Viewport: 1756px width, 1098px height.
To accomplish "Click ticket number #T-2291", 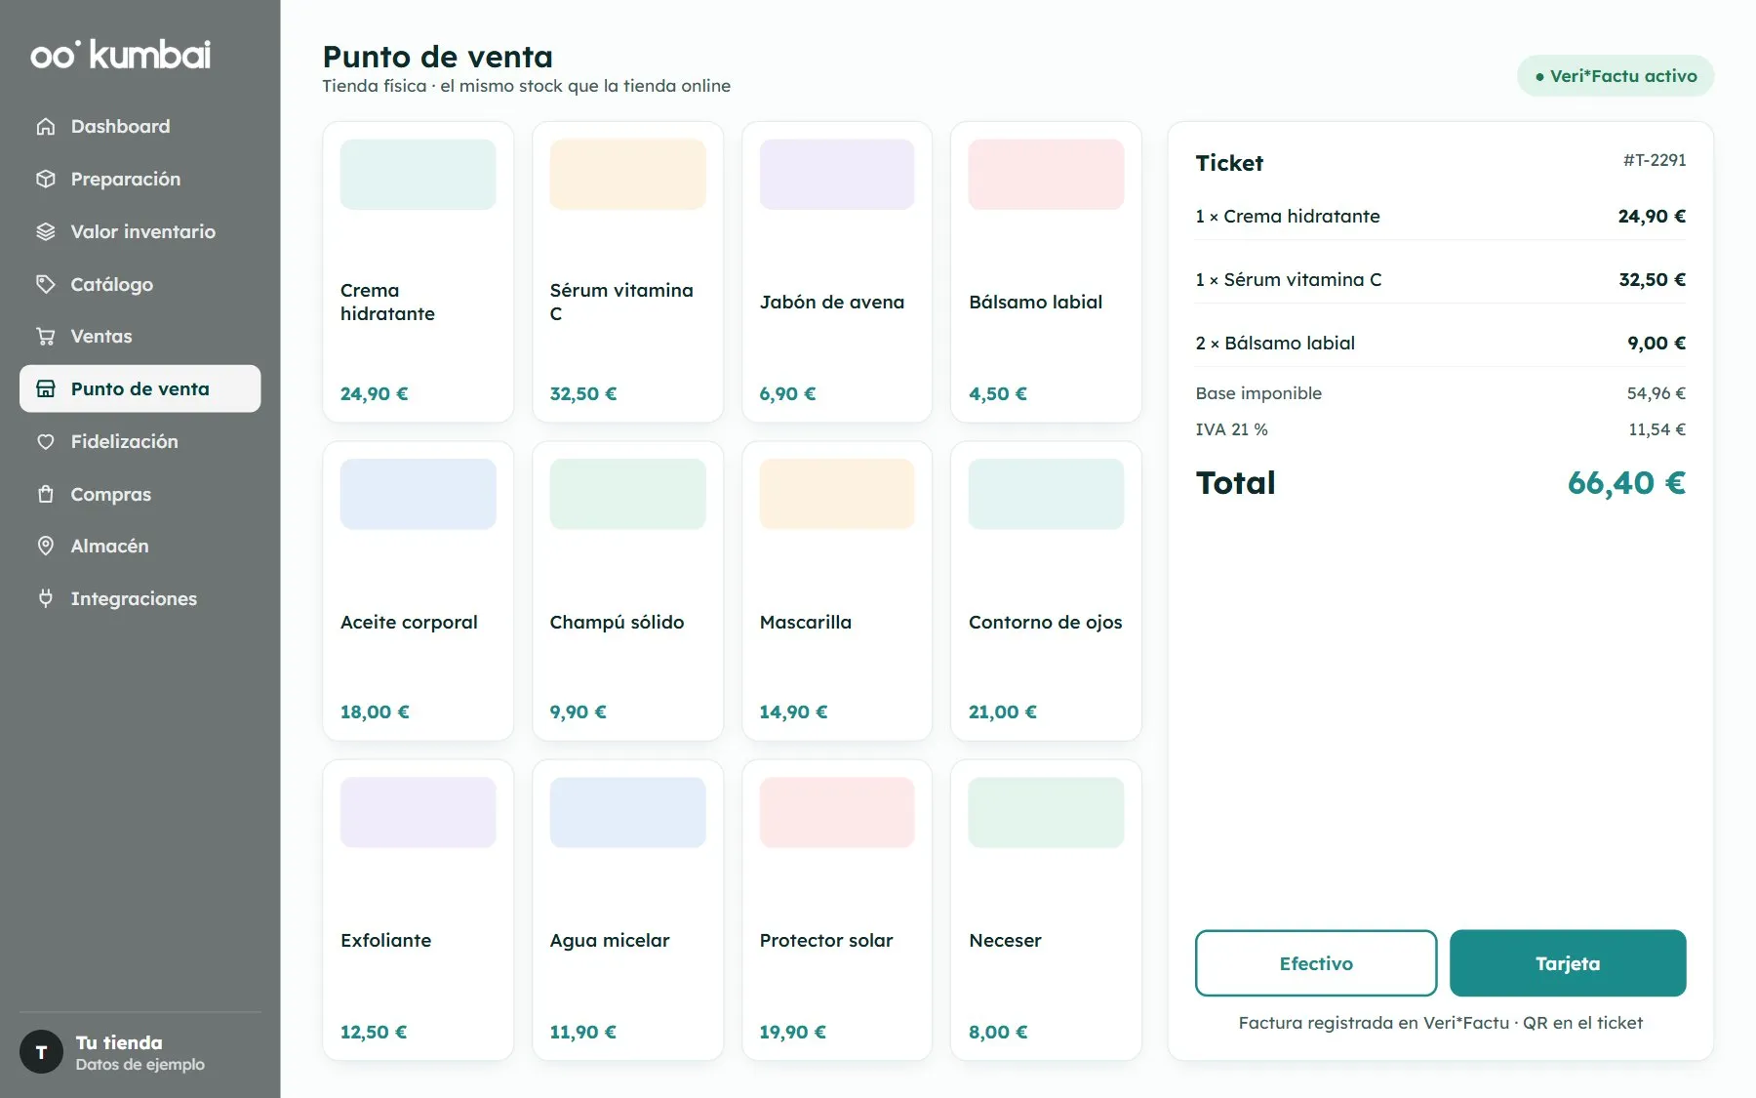I will pos(1655,160).
